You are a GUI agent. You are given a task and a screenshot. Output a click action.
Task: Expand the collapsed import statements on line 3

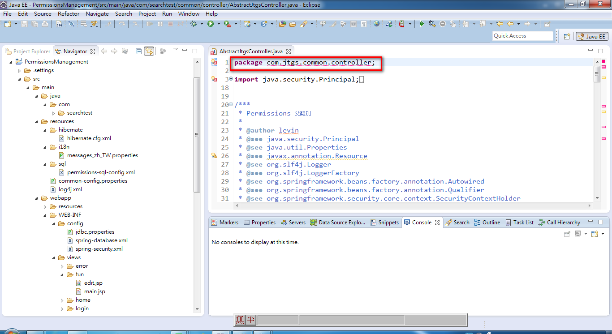pyautogui.click(x=230, y=79)
